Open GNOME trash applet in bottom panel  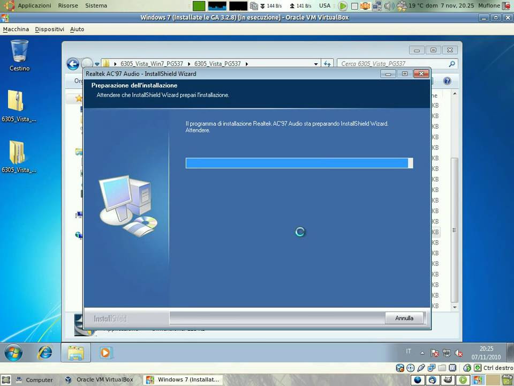click(x=508, y=380)
